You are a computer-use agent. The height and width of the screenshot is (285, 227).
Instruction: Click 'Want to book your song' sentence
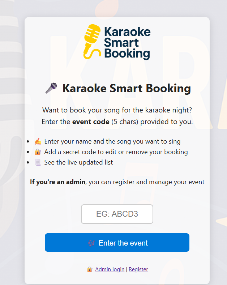pyautogui.click(x=117, y=110)
